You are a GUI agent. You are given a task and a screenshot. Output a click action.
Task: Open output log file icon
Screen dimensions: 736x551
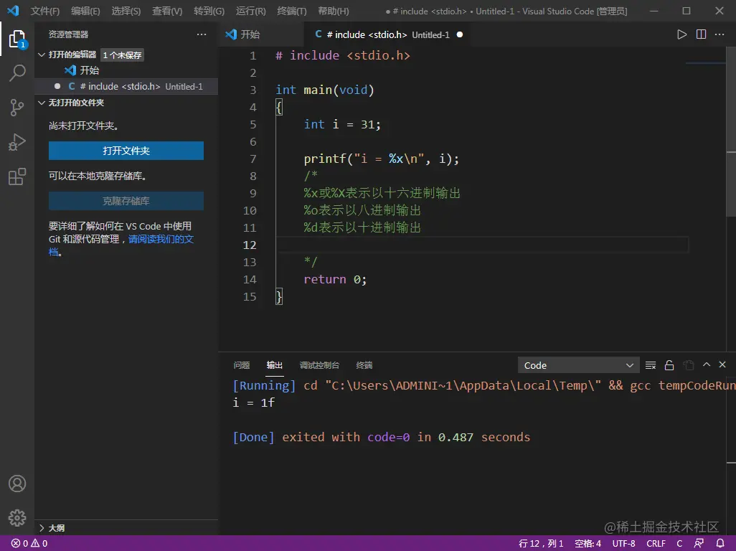pyautogui.click(x=688, y=365)
